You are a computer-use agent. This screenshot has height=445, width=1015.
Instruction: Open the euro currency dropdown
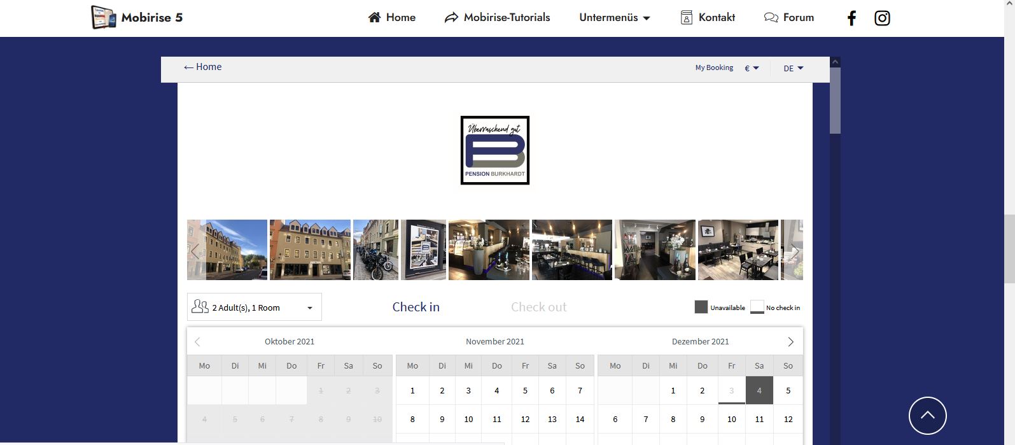[752, 68]
